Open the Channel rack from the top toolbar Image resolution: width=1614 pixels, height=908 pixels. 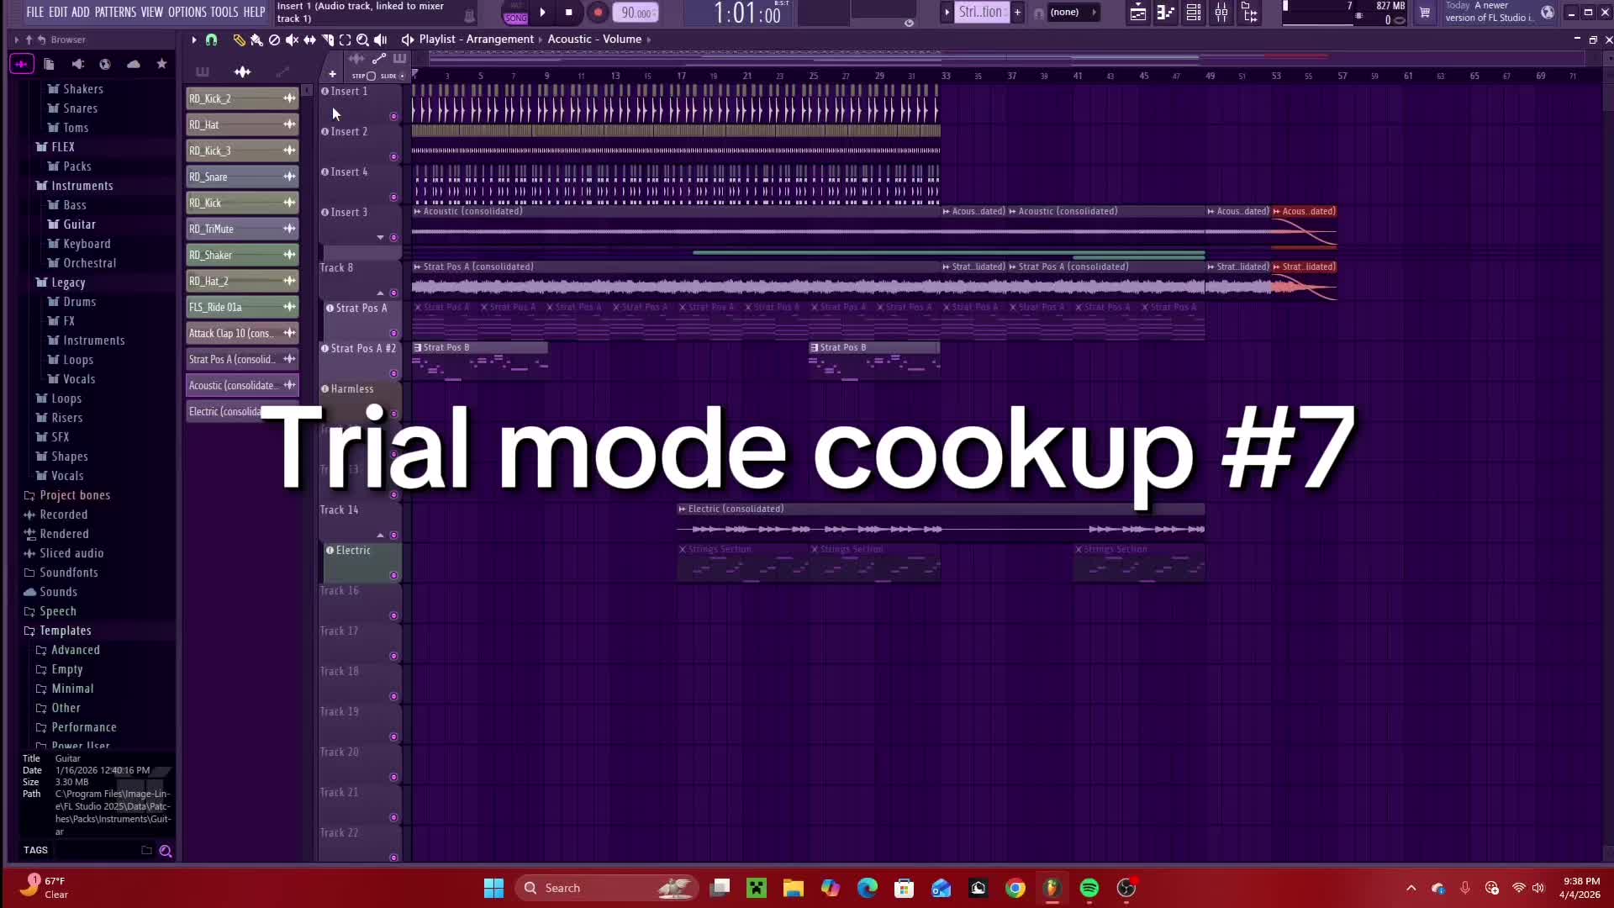(x=1194, y=13)
